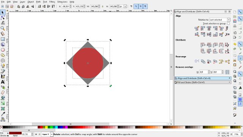Open the Relative to dropdown
The image size is (243, 137).
point(219,20)
